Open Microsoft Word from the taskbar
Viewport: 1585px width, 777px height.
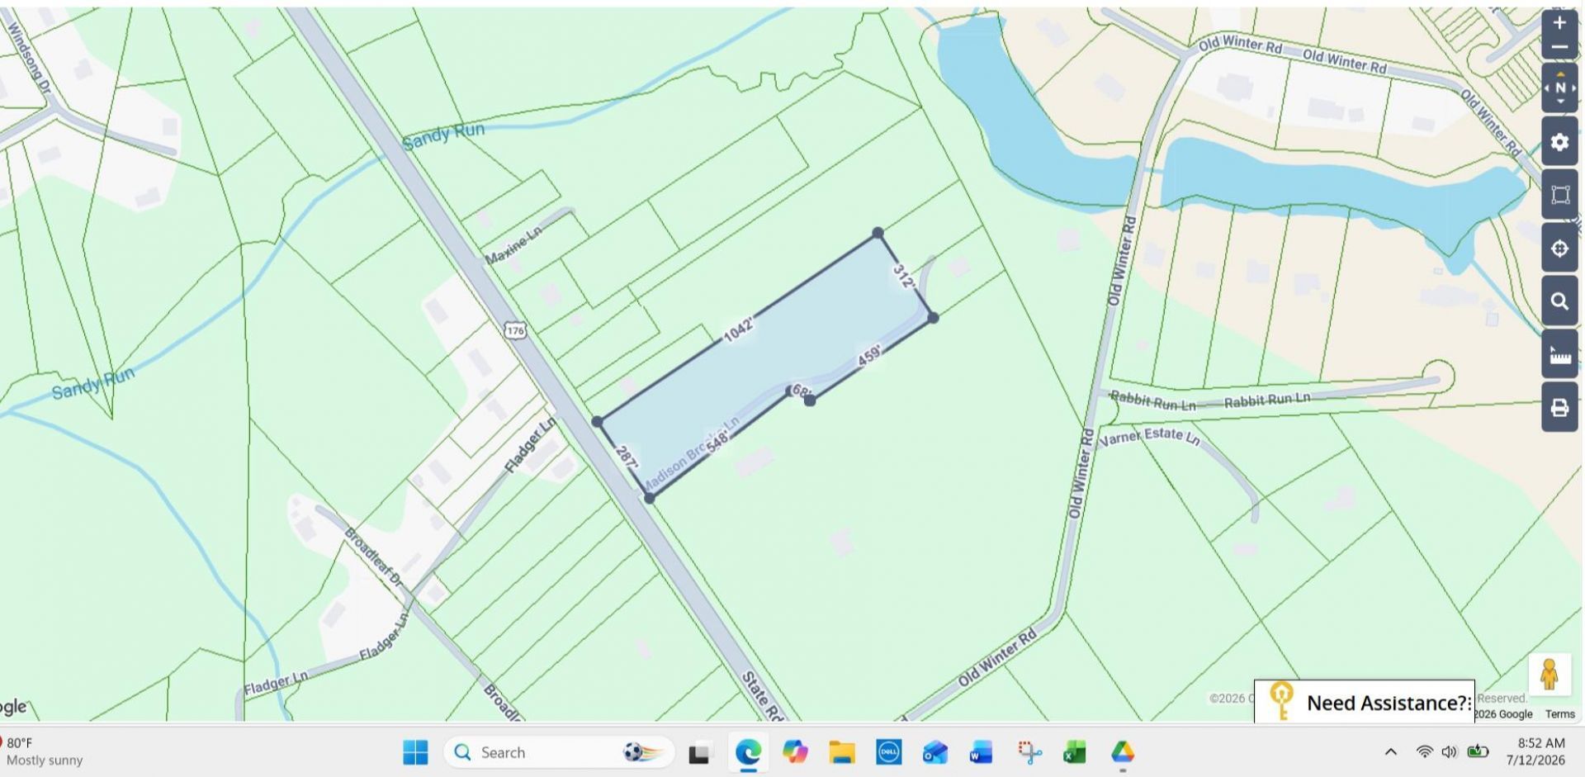[982, 752]
